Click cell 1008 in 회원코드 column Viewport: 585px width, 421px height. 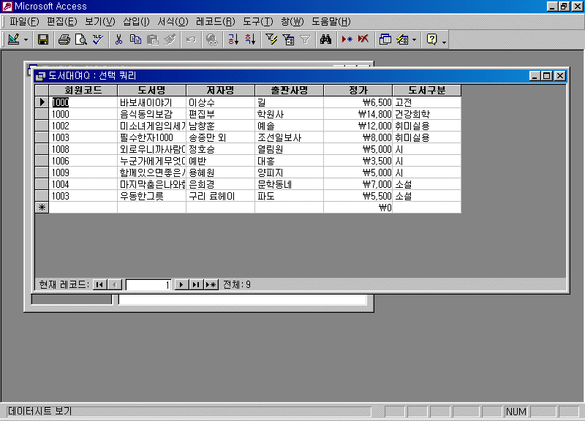83,149
